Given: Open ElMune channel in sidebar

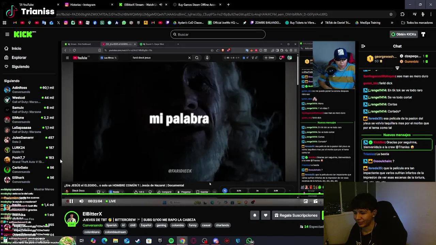Looking at the screenshot, I should click(29, 120).
